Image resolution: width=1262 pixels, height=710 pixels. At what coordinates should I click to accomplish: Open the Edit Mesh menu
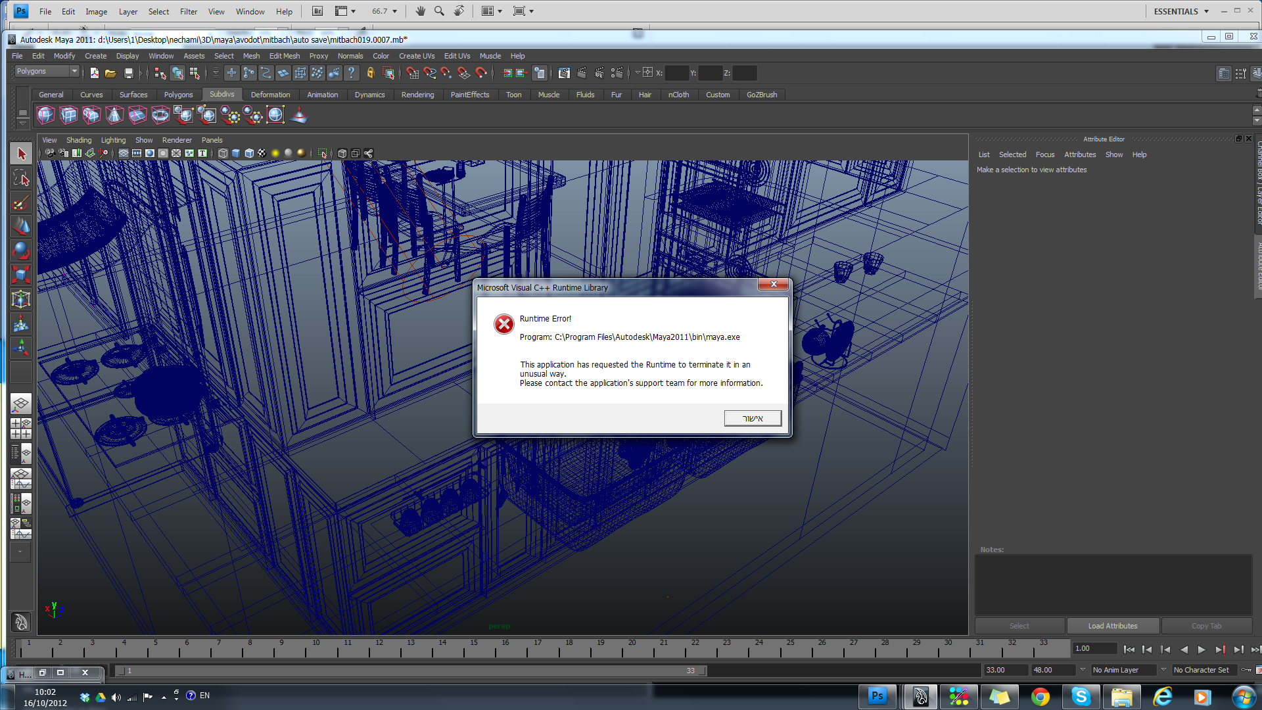coord(284,56)
